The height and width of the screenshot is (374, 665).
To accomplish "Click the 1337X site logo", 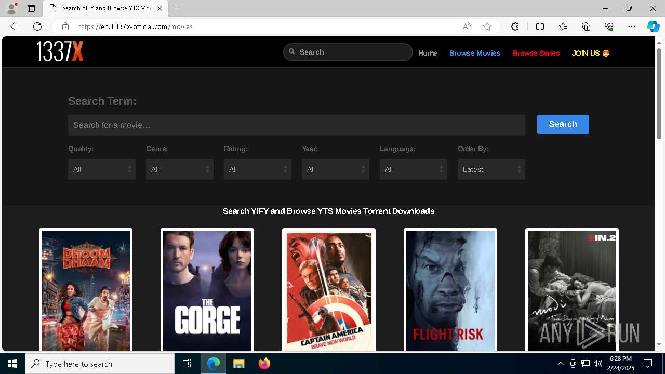I will [x=60, y=51].
